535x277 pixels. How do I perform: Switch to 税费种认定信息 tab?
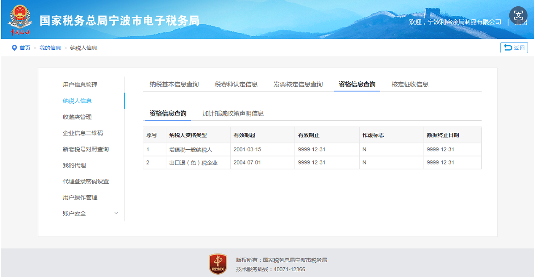(x=236, y=84)
